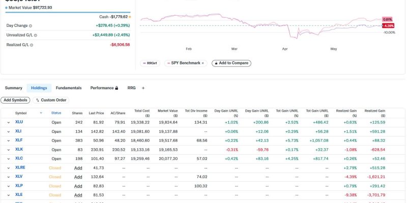Expand the XLE row chevron
The image size is (407, 203).
coord(8,195)
